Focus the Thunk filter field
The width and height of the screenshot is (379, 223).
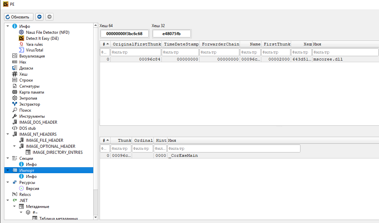121,148
